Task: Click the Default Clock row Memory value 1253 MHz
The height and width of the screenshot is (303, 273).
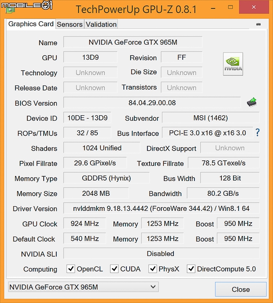Action: point(163,239)
